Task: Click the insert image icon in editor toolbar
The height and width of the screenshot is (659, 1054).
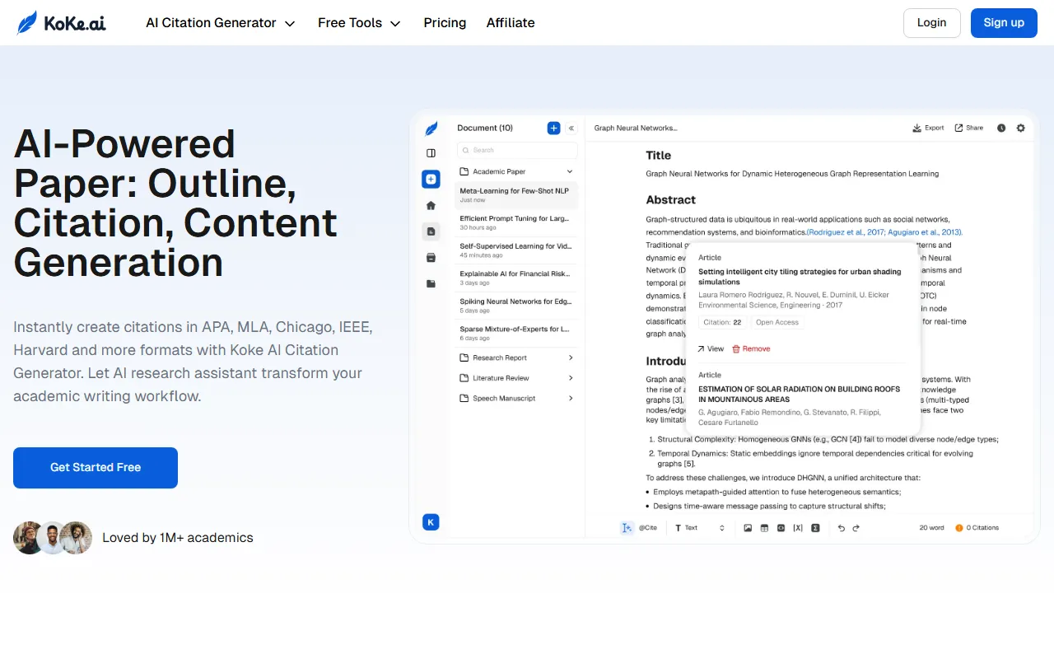Action: (748, 528)
